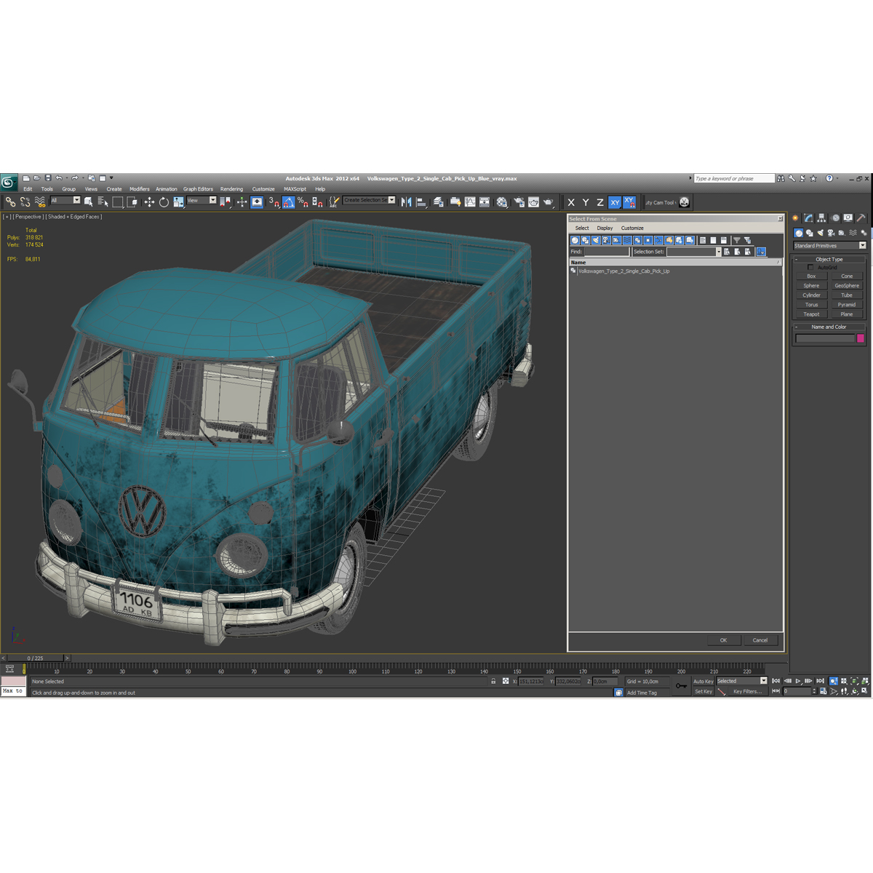Open the MAXScript menu
The height and width of the screenshot is (873, 873).
coord(295,189)
